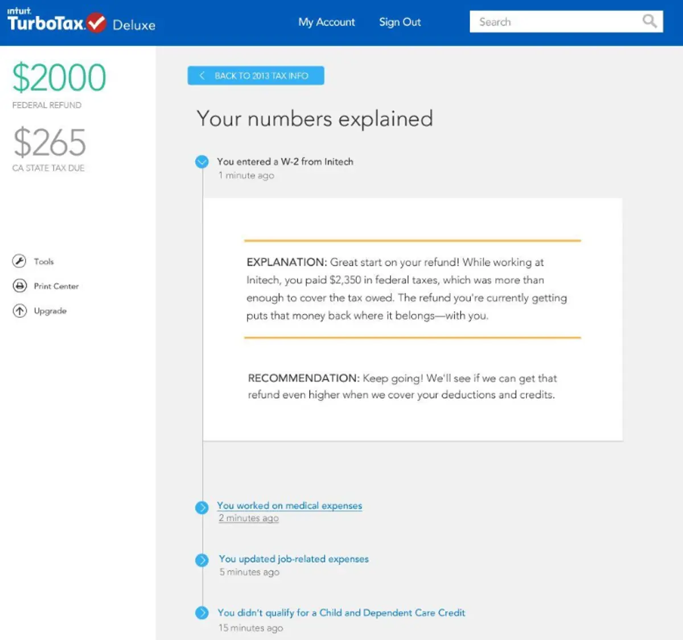Collapse the W-2 from Initech timeline entry

202,162
